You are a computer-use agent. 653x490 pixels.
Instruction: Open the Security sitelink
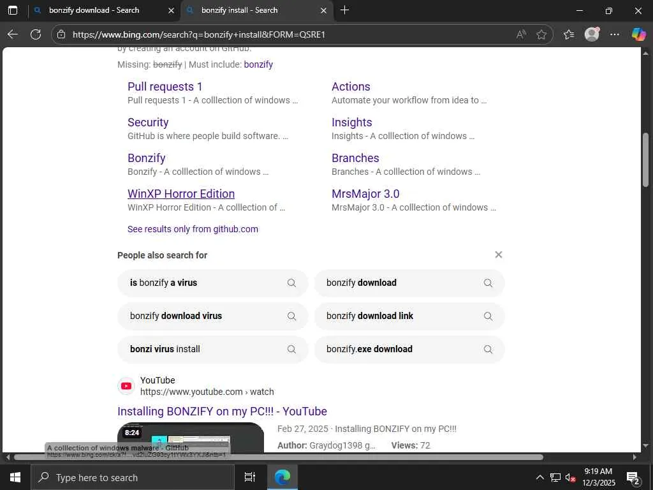click(x=148, y=122)
